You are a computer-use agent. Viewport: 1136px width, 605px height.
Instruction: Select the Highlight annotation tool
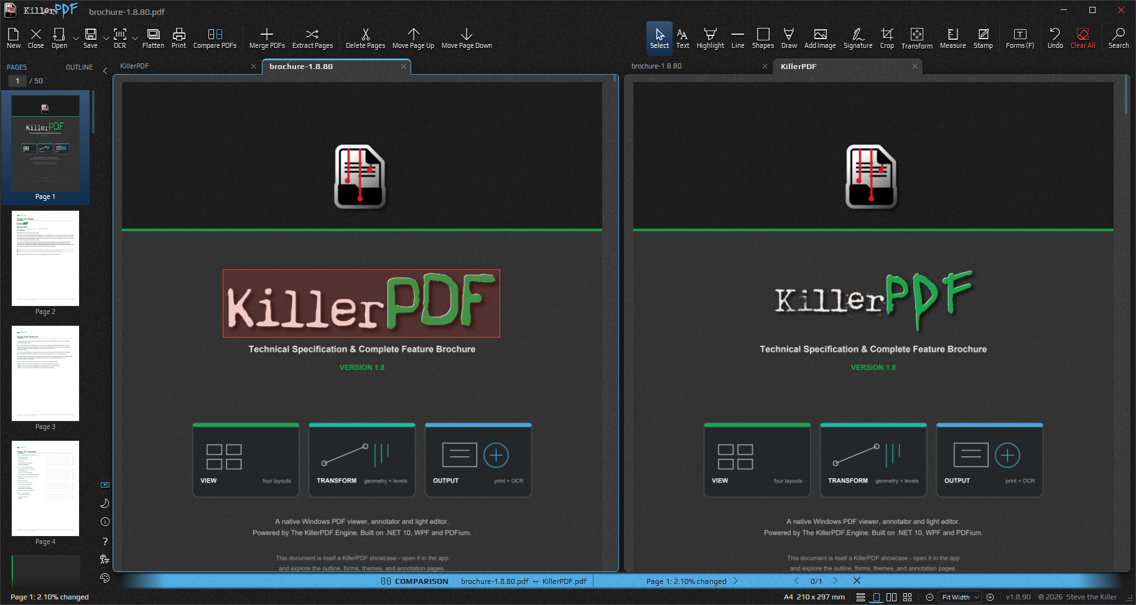pyautogui.click(x=710, y=38)
